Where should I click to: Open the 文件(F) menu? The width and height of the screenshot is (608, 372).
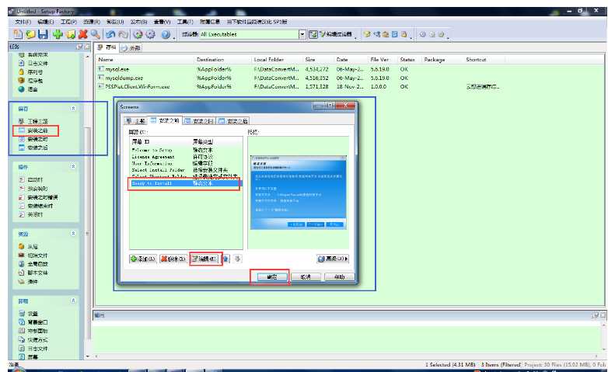23,22
